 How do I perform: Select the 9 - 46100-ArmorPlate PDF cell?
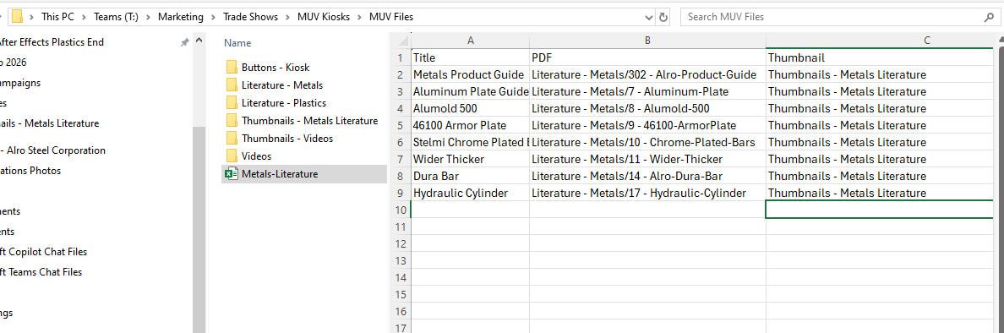[x=647, y=126]
